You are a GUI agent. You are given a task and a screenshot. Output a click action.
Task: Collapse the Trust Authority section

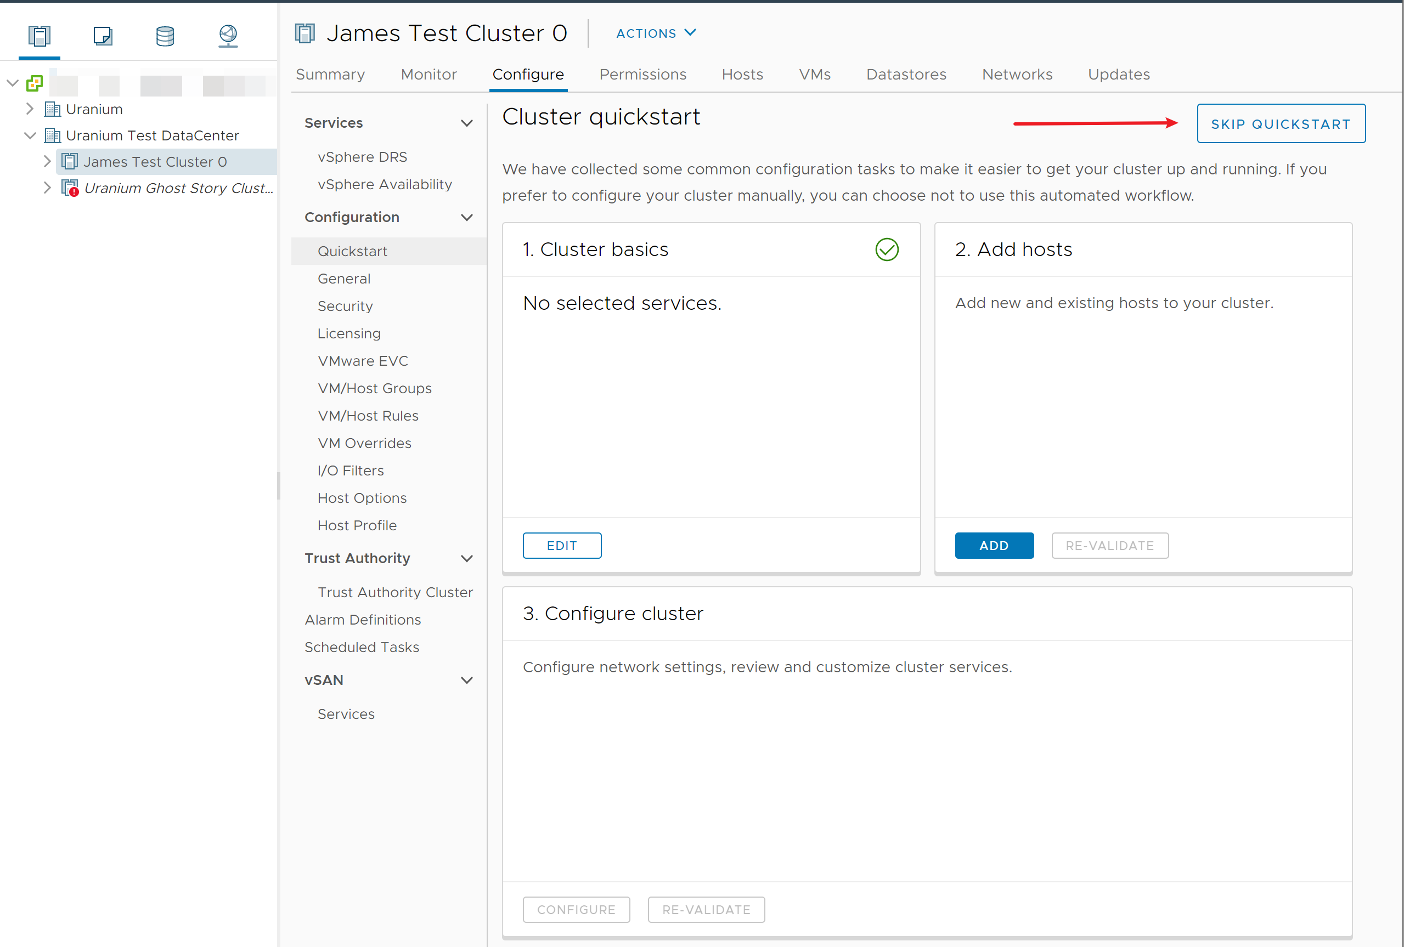pos(466,559)
